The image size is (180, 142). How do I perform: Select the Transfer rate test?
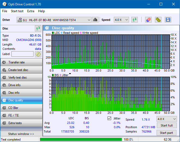22,62
